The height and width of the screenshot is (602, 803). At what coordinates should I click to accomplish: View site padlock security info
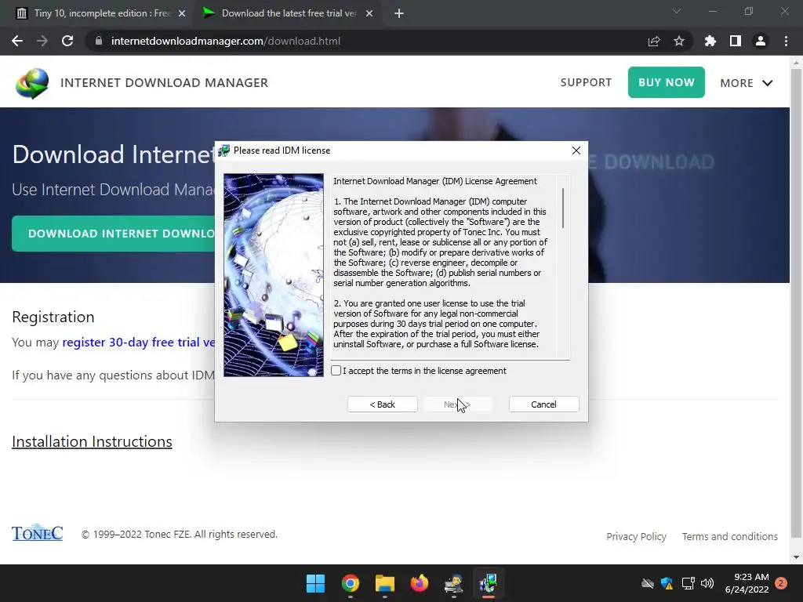pos(99,41)
